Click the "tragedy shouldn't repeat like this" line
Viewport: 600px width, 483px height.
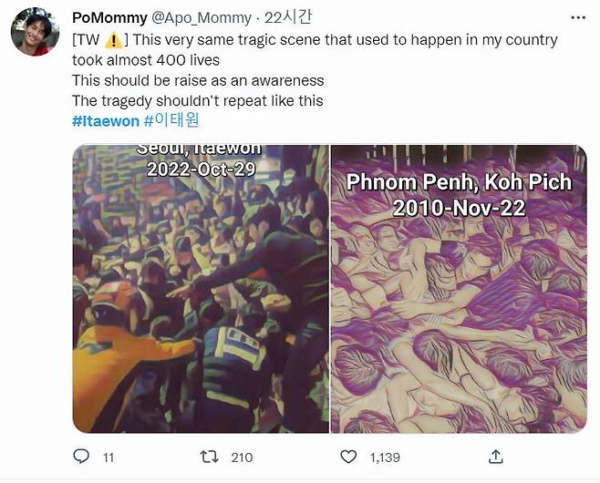[x=197, y=101]
